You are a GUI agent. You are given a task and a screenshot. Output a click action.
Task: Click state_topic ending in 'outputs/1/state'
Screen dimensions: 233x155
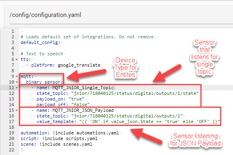click(x=118, y=93)
